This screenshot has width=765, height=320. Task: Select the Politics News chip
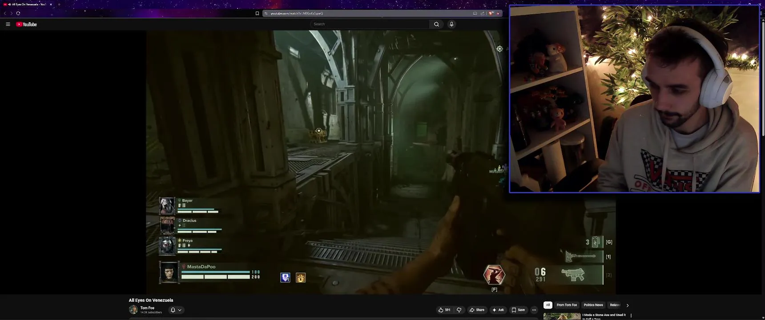pos(593,305)
